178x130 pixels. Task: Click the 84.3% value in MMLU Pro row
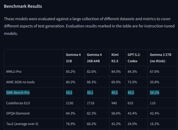132,72
